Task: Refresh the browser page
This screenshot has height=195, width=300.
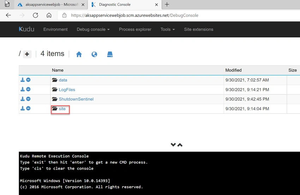Action: pyautogui.click(x=35, y=15)
